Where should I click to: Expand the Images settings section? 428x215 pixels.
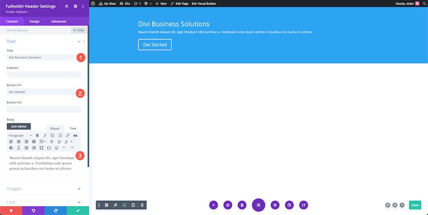(x=44, y=189)
